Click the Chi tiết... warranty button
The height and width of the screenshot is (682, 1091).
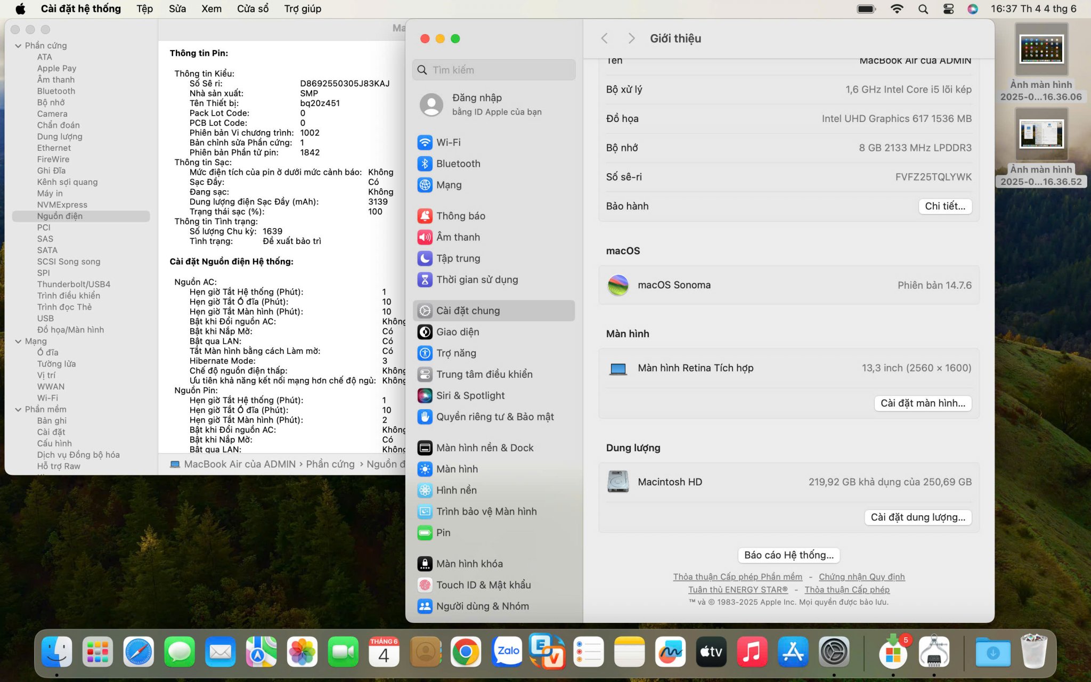tap(945, 206)
